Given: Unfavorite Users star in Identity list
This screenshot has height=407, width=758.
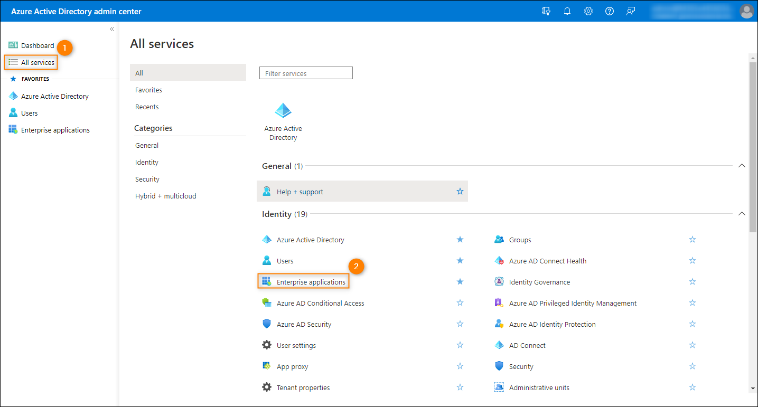Looking at the screenshot, I should pos(460,261).
